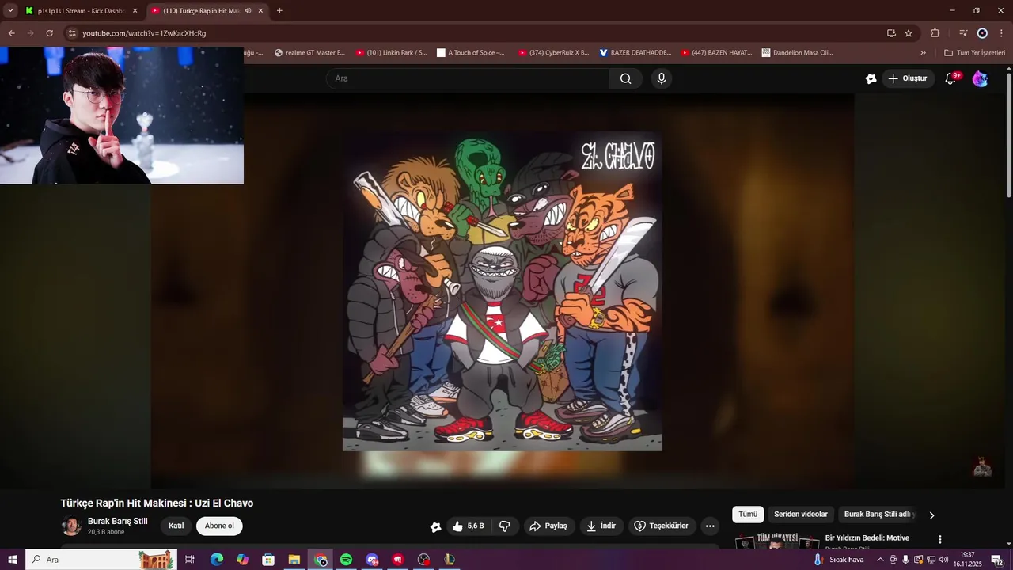
Task: Dislike the video with thumbs-down
Action: point(504,526)
